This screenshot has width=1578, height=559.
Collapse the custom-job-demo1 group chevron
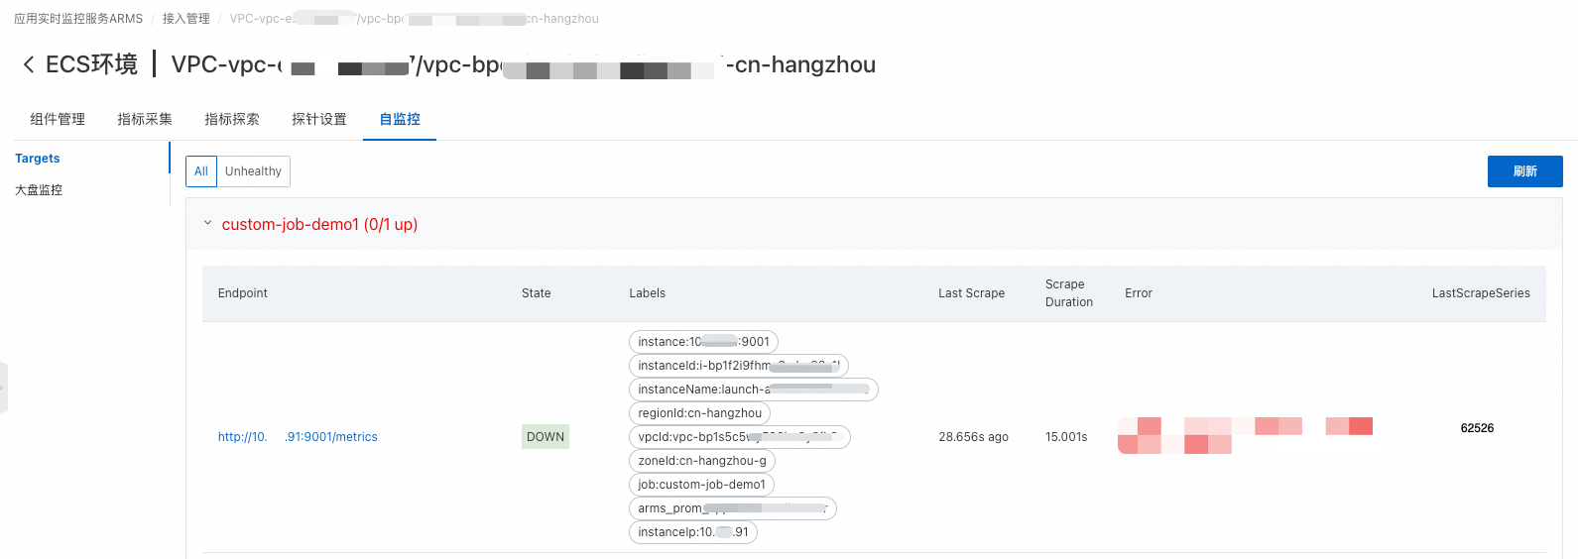coord(207,223)
